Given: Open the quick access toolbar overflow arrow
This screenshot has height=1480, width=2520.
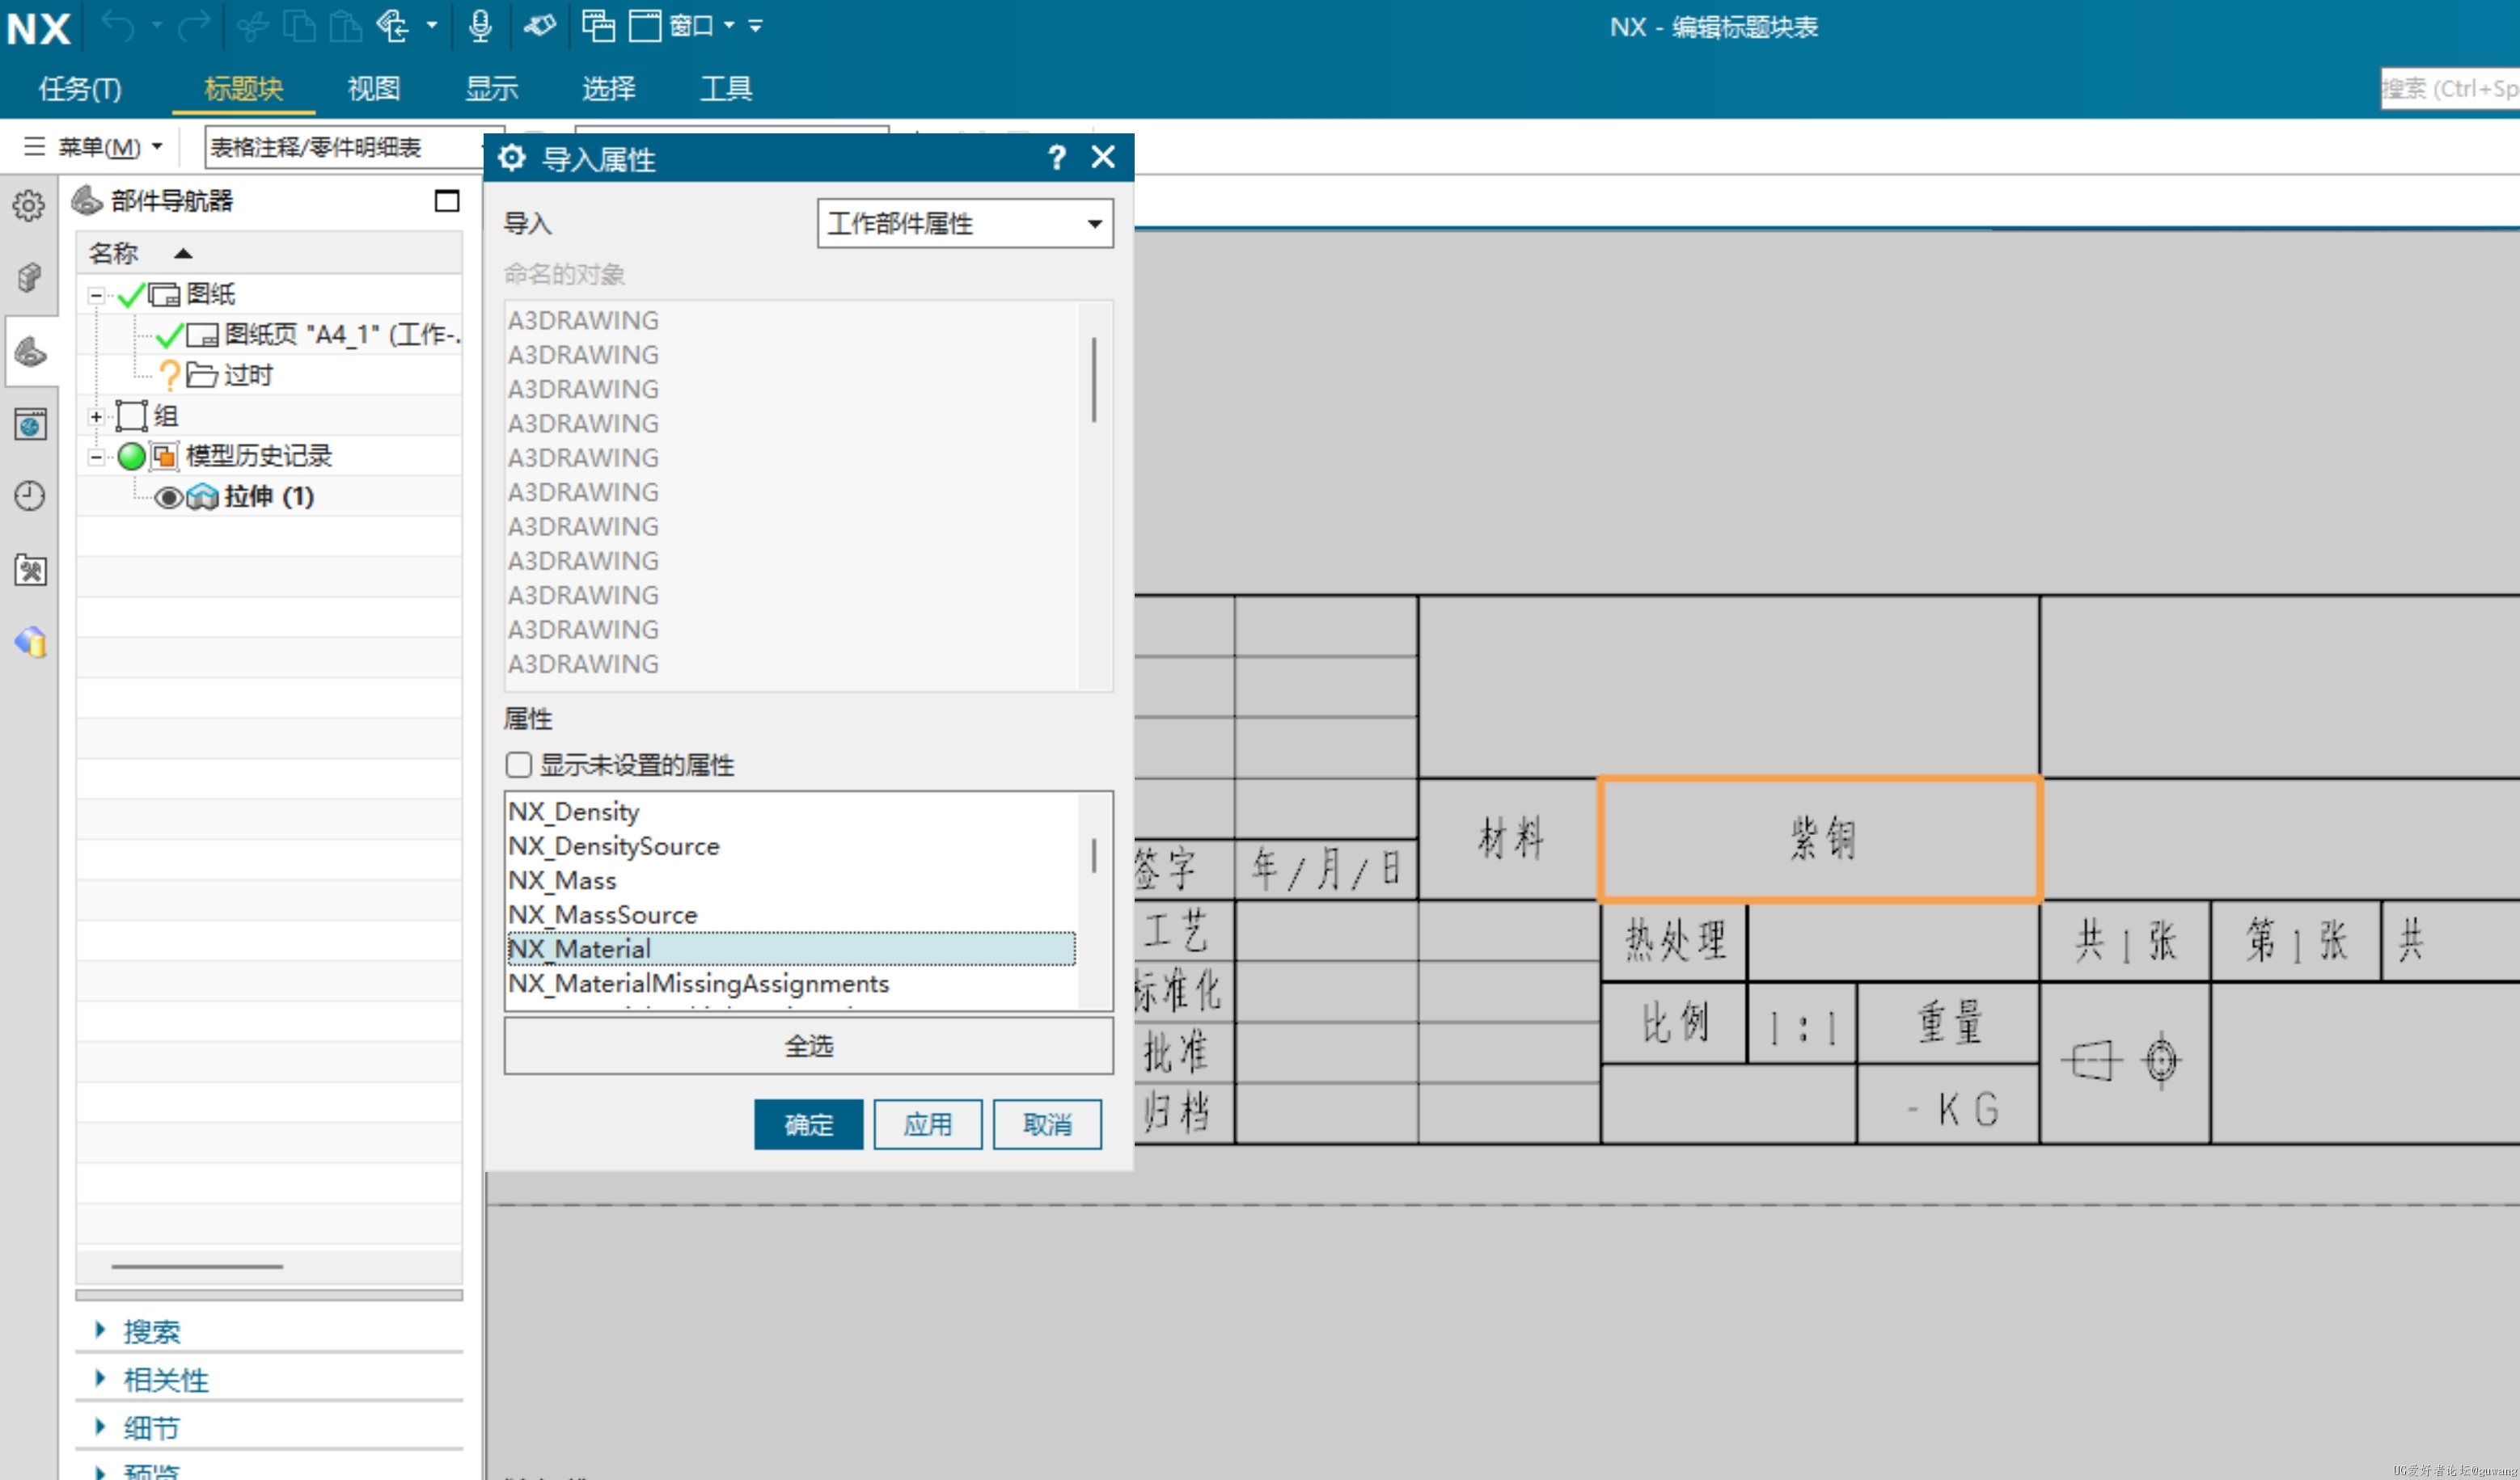Looking at the screenshot, I should [x=755, y=26].
